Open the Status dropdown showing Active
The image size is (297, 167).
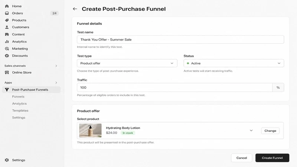pyautogui.click(x=234, y=63)
